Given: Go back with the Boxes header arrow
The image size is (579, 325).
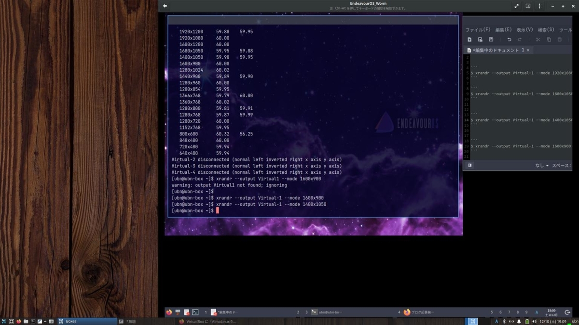Looking at the screenshot, I should 165,6.
